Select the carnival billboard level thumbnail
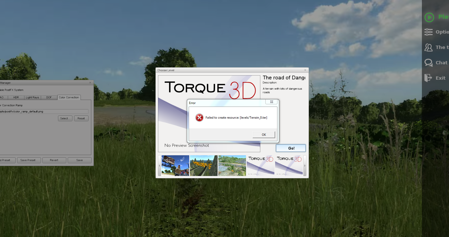Screen dimensions: 449x237 pyautogui.click(x=175, y=166)
